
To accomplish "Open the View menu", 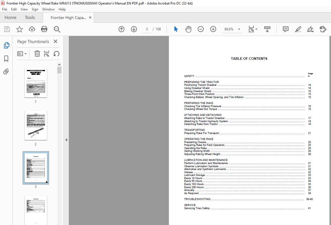I will click(x=24, y=9).
